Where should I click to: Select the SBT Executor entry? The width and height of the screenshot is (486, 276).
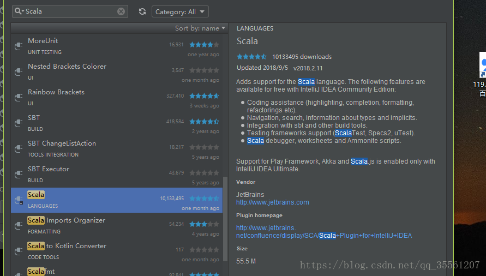point(117,175)
